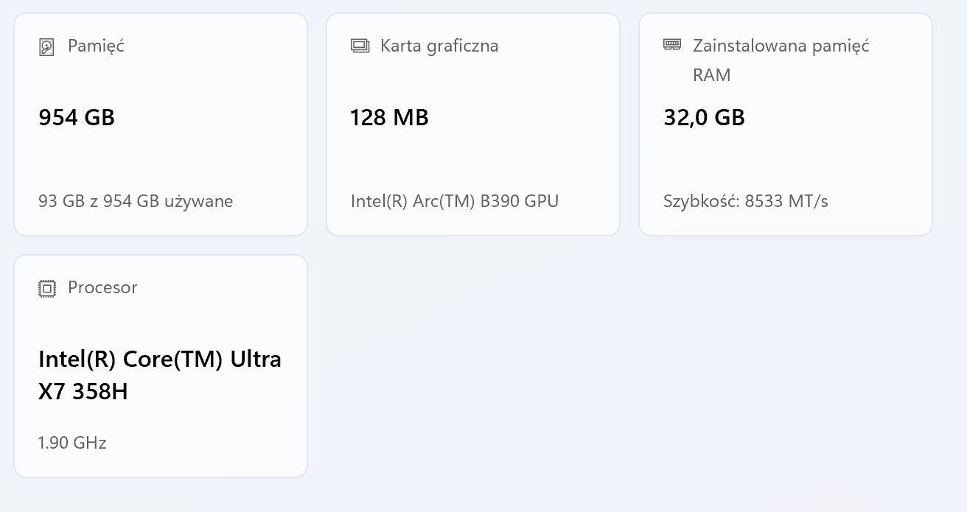The image size is (967, 512).
Task: Click the 93 GB z 954 GB używane text
Action: click(x=136, y=200)
